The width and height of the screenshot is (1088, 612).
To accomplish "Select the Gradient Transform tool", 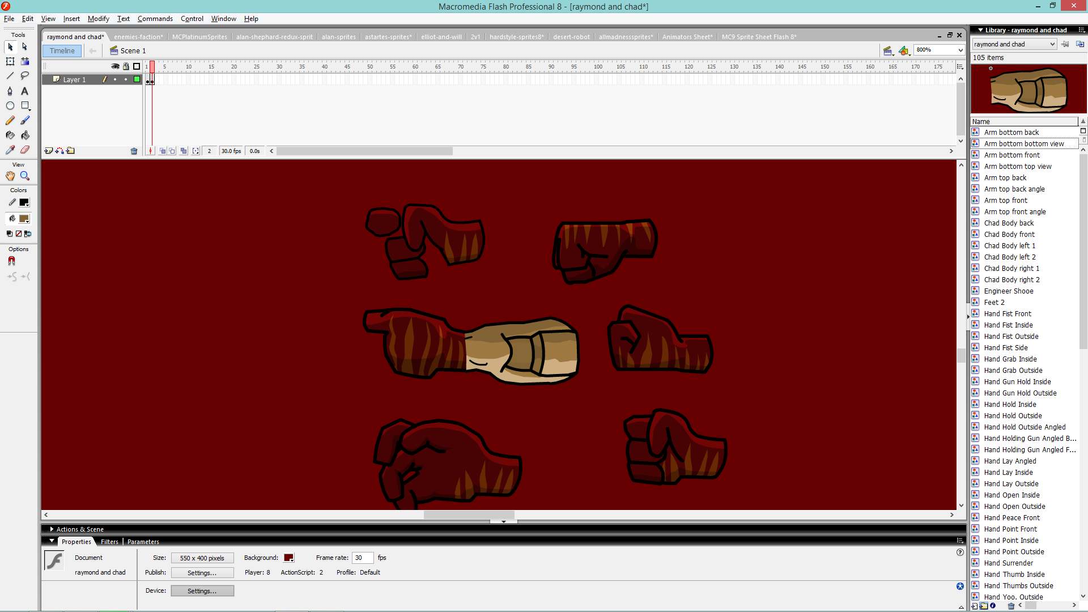I will point(24,61).
